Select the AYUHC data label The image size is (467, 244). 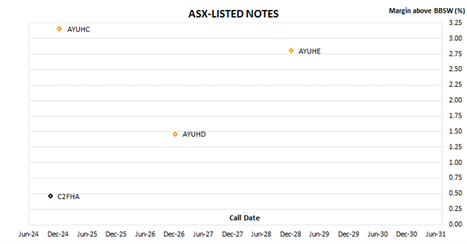(79, 29)
